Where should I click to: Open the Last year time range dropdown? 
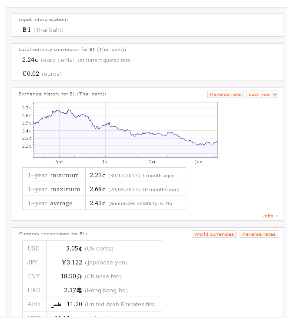pyautogui.click(x=262, y=95)
